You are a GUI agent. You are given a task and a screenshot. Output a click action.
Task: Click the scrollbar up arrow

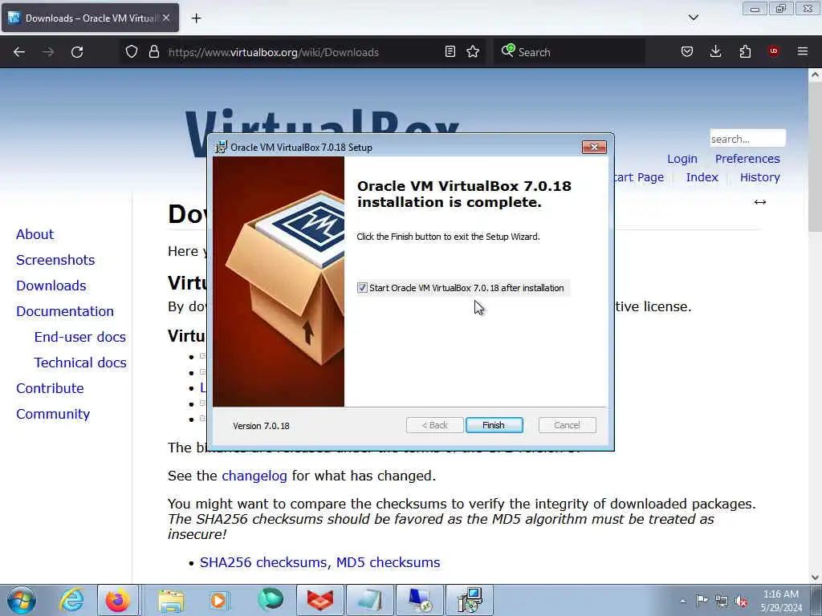pyautogui.click(x=815, y=75)
